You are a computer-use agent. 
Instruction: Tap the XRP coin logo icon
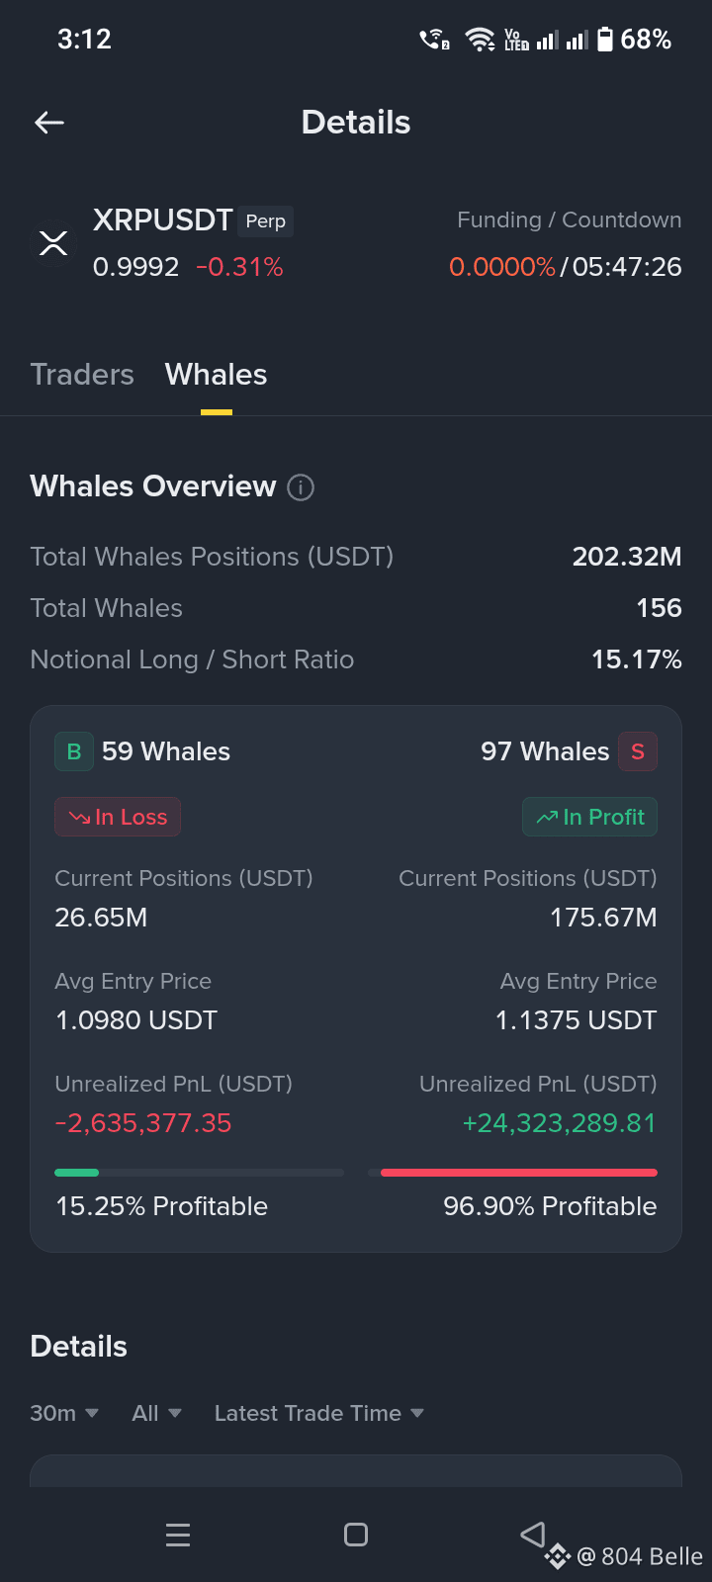coord(53,243)
